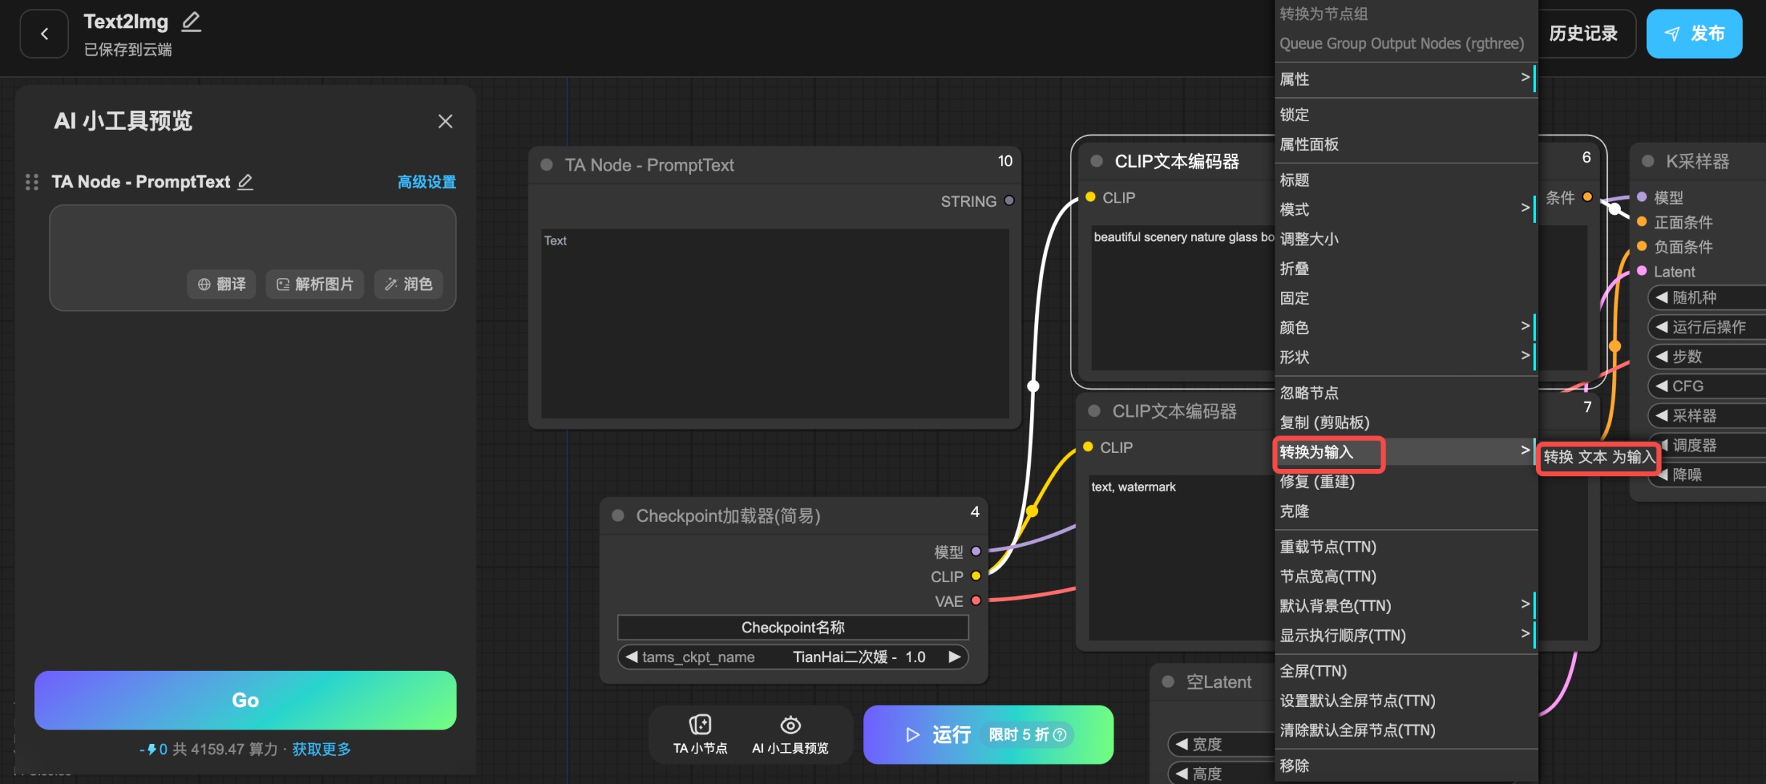Screen dimensions: 1766x784
Task: Choose 转换 文本 为输入 submenu item
Action: click(x=1598, y=457)
